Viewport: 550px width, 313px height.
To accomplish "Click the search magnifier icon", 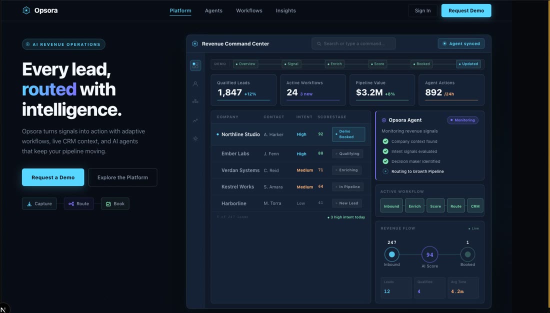I will point(319,44).
